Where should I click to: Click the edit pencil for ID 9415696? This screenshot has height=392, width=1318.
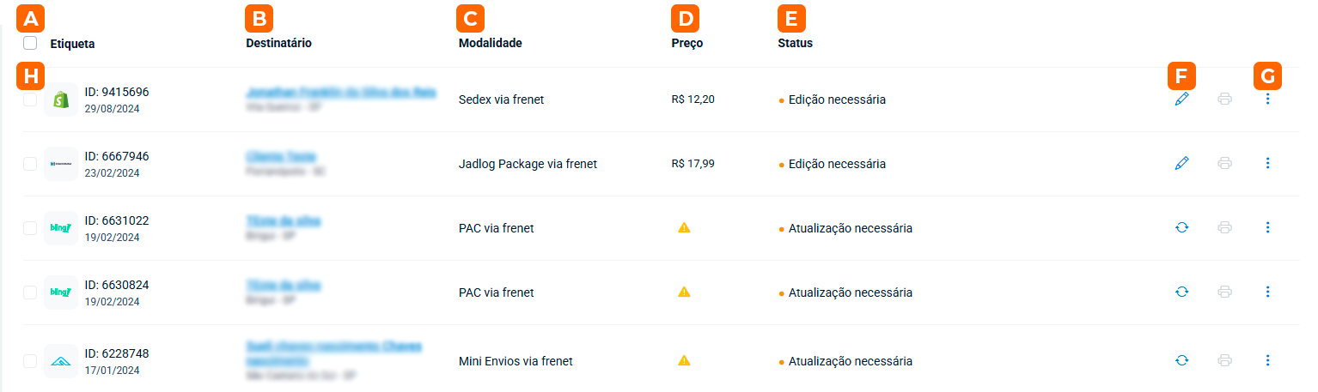[x=1182, y=100]
